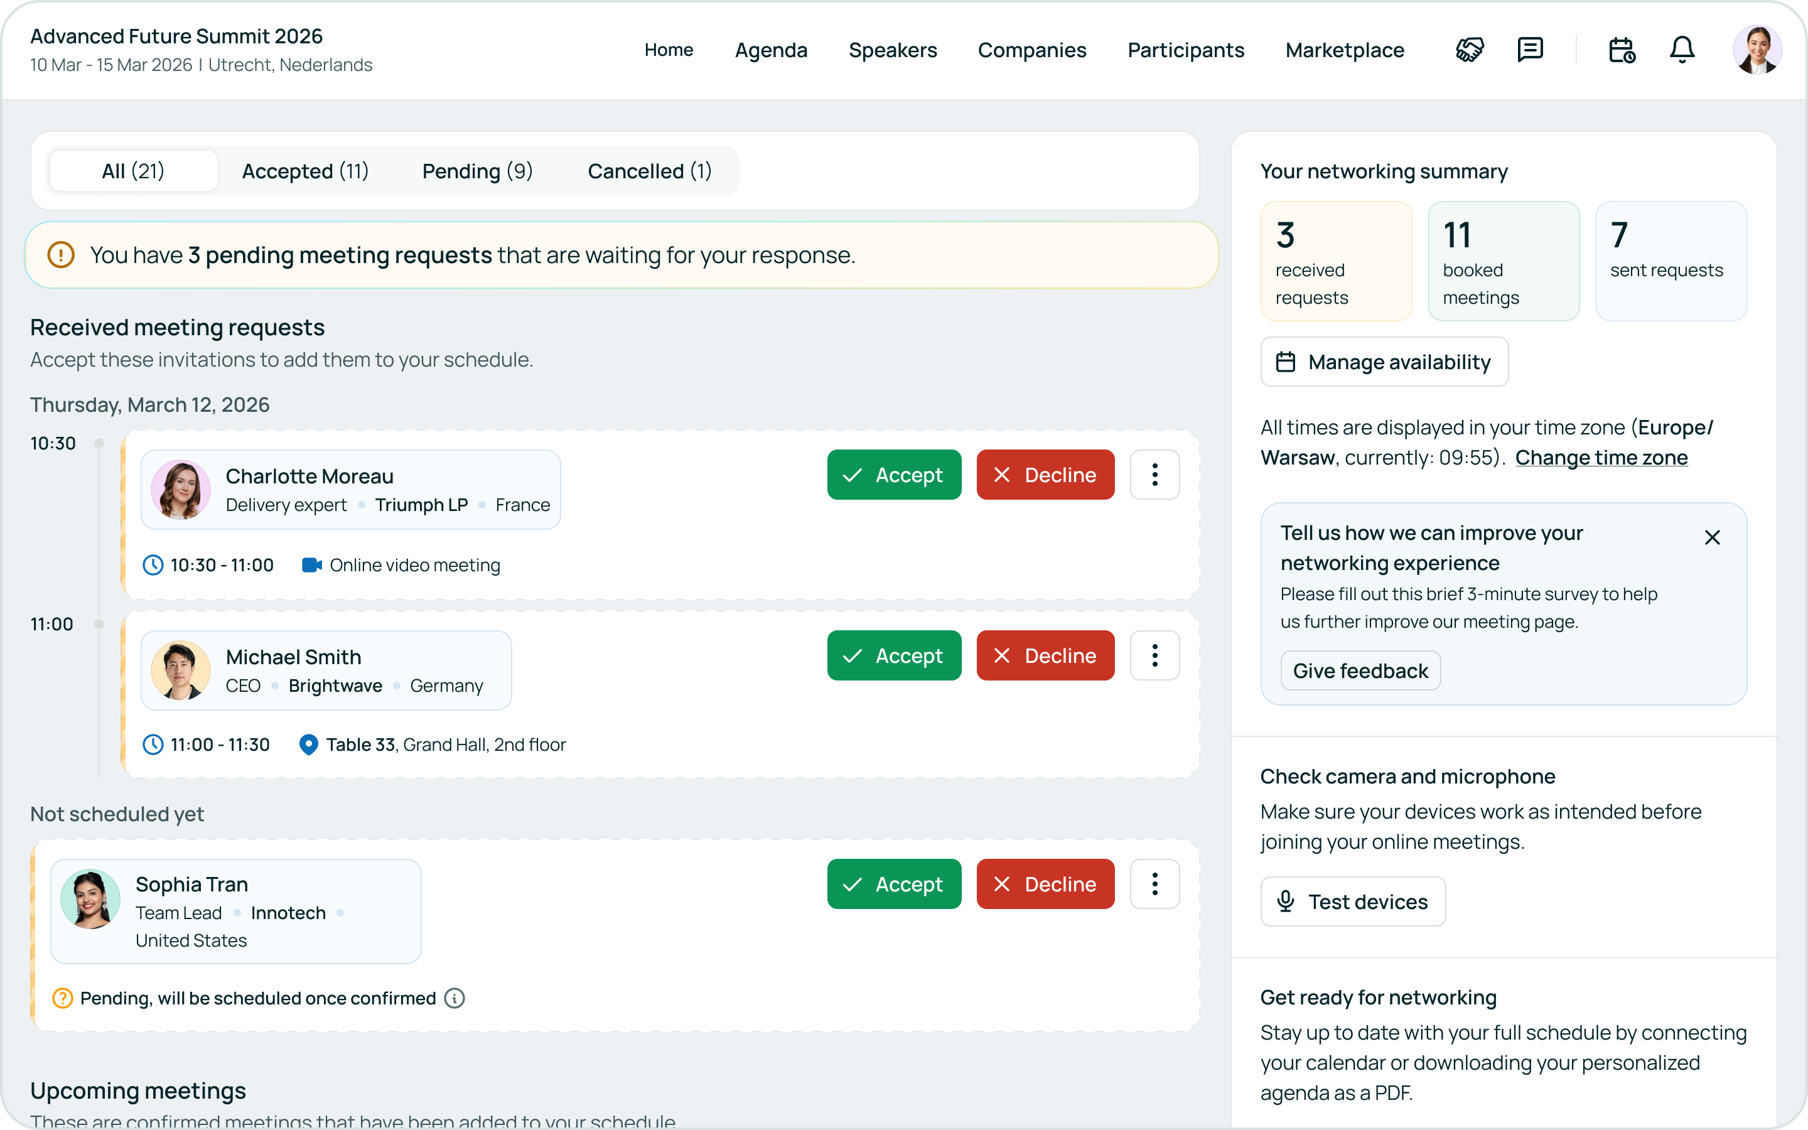Dismiss the feedback survey card
1808x1130 pixels.
point(1711,537)
